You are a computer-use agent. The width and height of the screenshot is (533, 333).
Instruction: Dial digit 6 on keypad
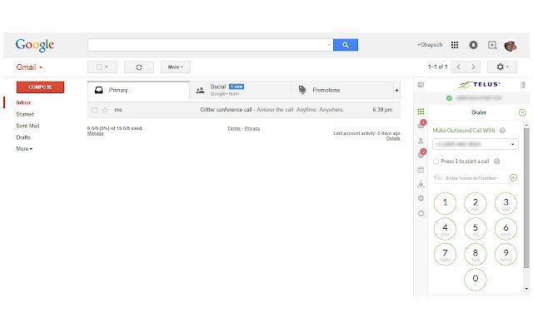pos(506,229)
